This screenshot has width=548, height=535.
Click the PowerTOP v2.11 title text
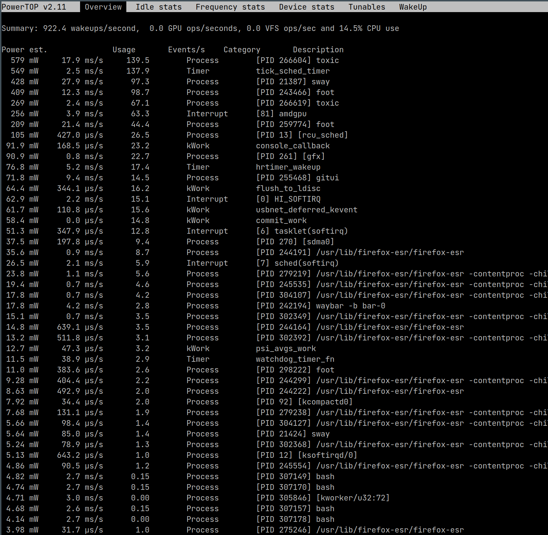click(34, 7)
